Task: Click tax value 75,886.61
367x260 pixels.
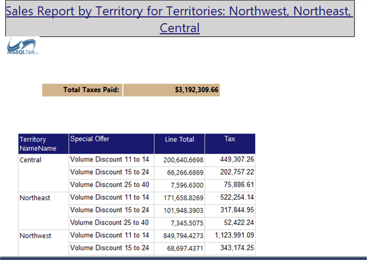Action: (230, 185)
